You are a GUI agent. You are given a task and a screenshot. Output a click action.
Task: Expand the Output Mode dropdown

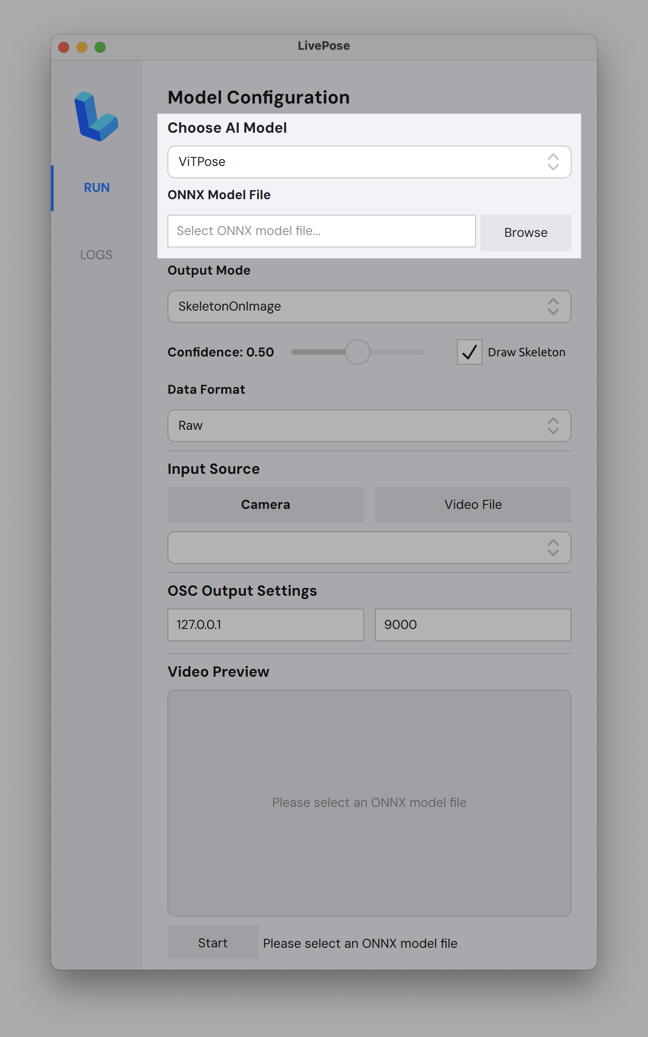369,307
